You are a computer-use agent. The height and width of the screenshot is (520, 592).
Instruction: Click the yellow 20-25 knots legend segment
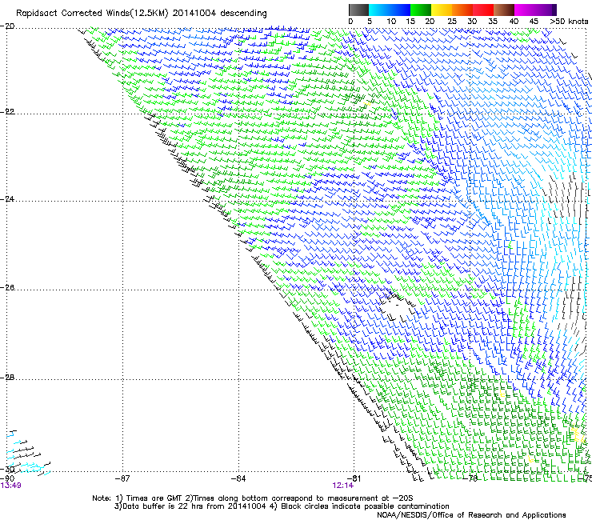pyautogui.click(x=442, y=10)
